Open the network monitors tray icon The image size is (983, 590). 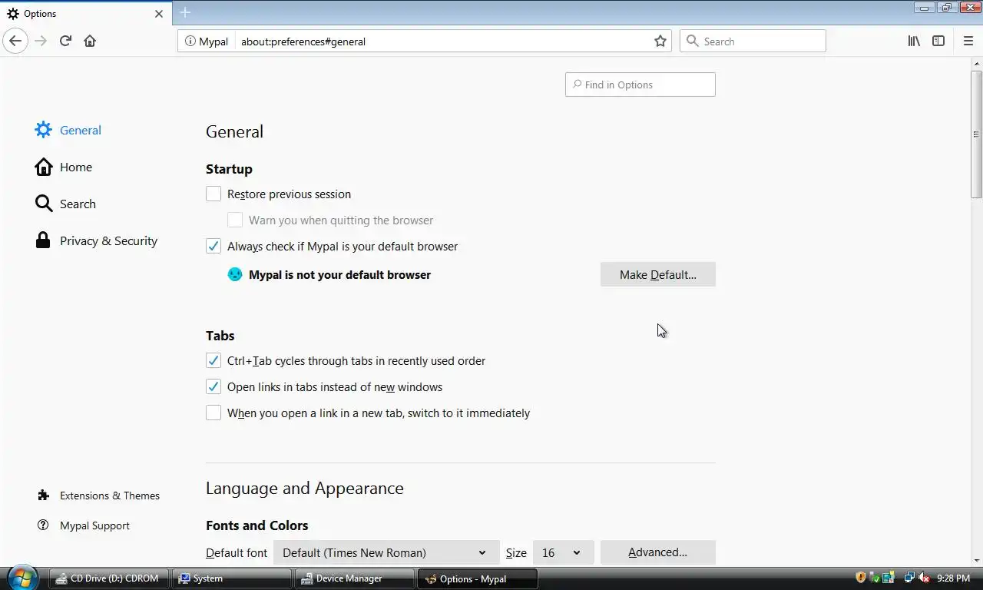coord(910,578)
